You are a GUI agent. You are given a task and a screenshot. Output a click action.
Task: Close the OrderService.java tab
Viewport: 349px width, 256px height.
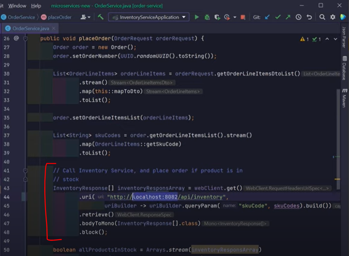tap(54, 28)
